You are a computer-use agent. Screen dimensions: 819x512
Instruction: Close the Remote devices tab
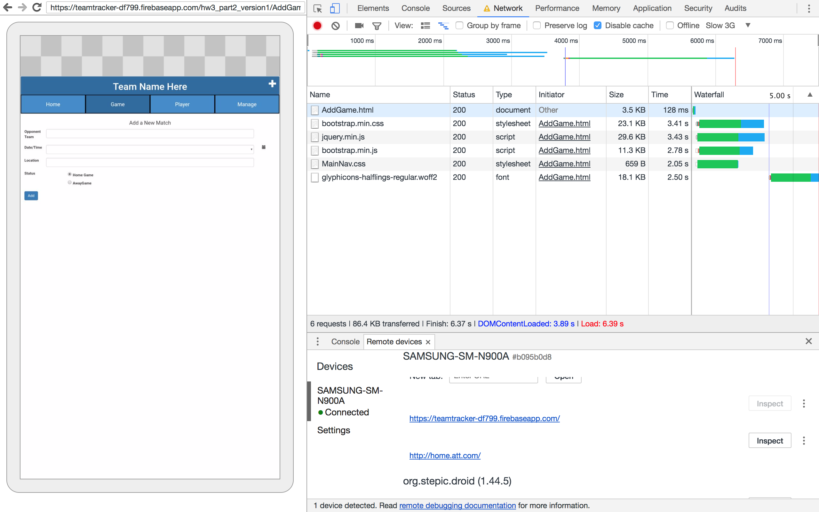click(428, 342)
